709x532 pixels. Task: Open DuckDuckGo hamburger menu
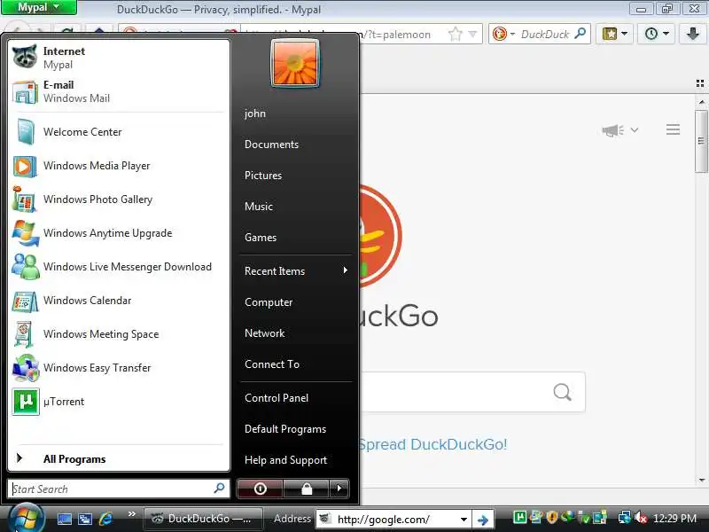(673, 129)
